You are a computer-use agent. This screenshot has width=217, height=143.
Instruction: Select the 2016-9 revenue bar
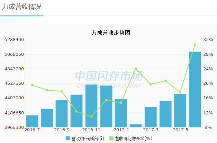coord(62,113)
